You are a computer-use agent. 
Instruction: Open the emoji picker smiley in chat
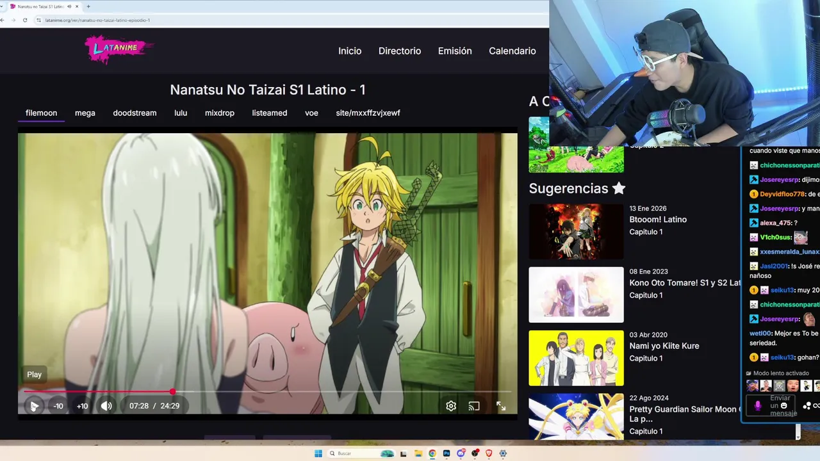784,405
